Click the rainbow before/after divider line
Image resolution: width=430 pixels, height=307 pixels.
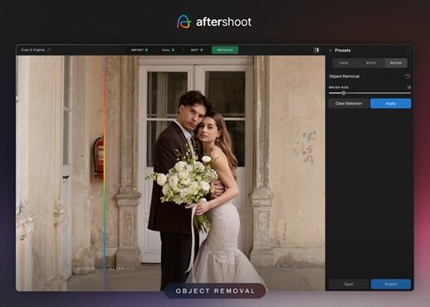pyautogui.click(x=105, y=173)
